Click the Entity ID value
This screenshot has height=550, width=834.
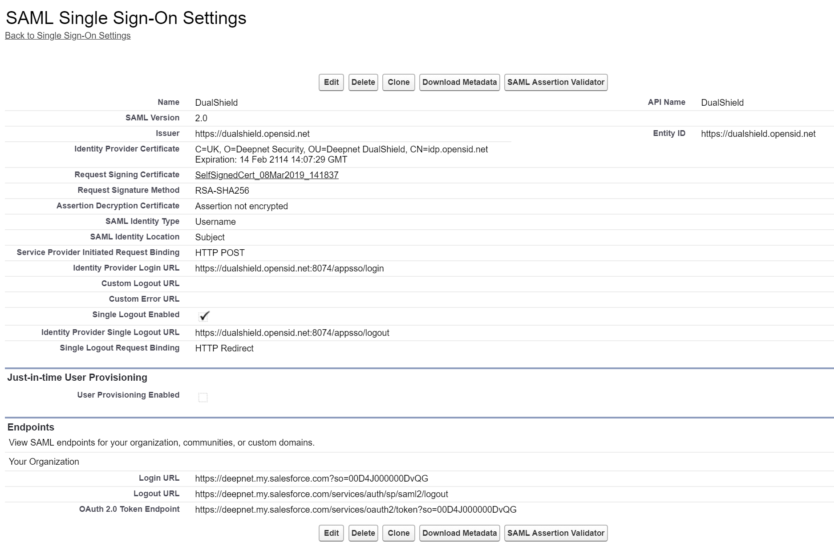(x=758, y=134)
